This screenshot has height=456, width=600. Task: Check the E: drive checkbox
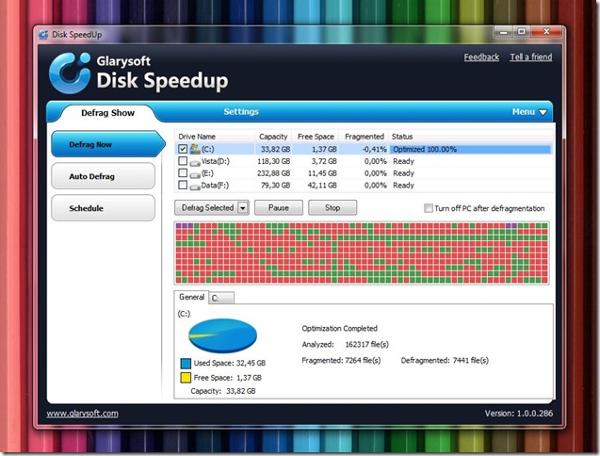point(183,173)
